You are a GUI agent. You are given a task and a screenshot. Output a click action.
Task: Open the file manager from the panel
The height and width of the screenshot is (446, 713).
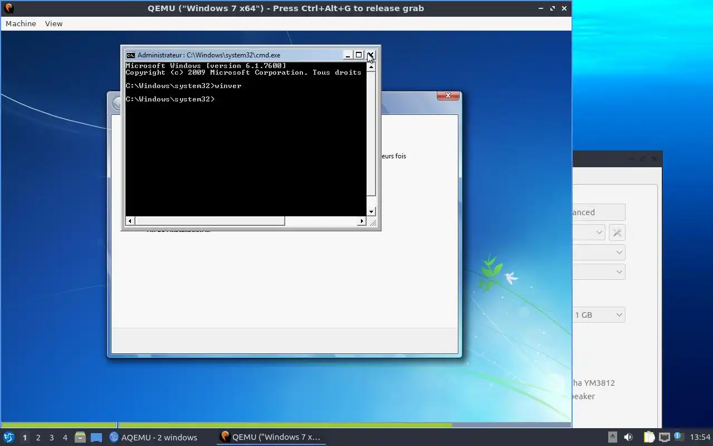coord(80,438)
